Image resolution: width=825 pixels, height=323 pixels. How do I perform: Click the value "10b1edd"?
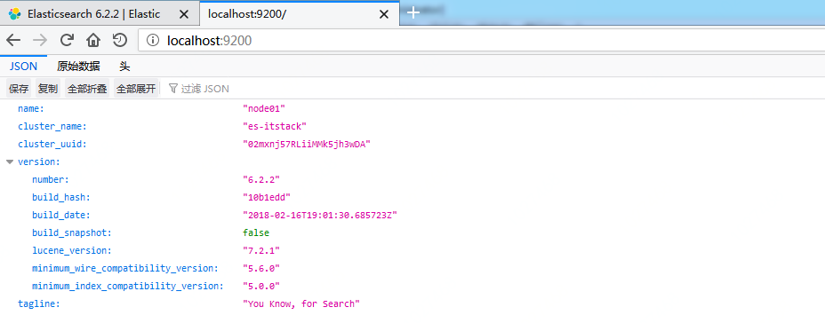266,198
